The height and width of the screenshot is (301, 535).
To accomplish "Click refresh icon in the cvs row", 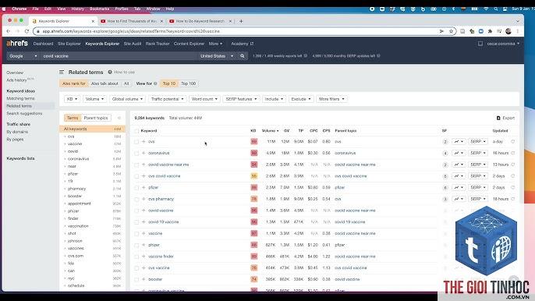I will tap(513, 141).
